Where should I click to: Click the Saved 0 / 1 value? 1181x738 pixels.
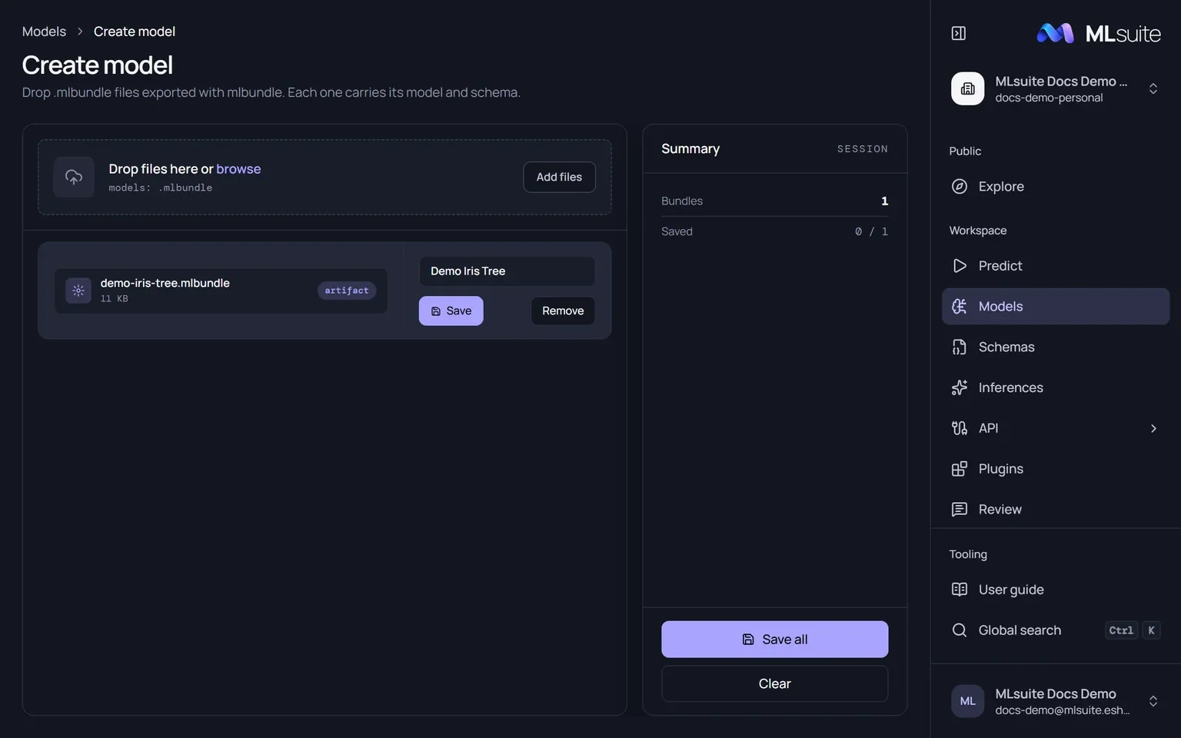click(871, 231)
